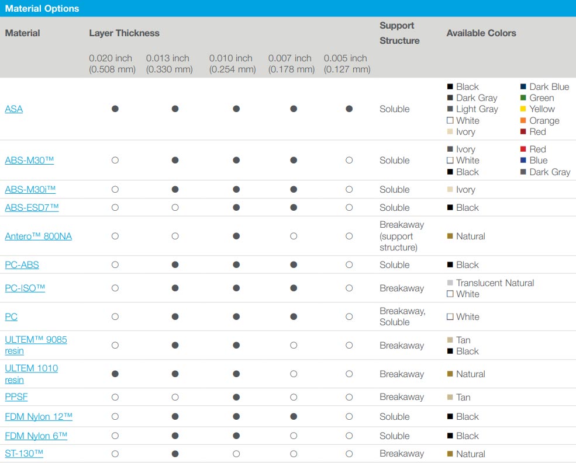The height and width of the screenshot is (463, 576).
Task: Open the ASA material link
Action: click(x=13, y=109)
